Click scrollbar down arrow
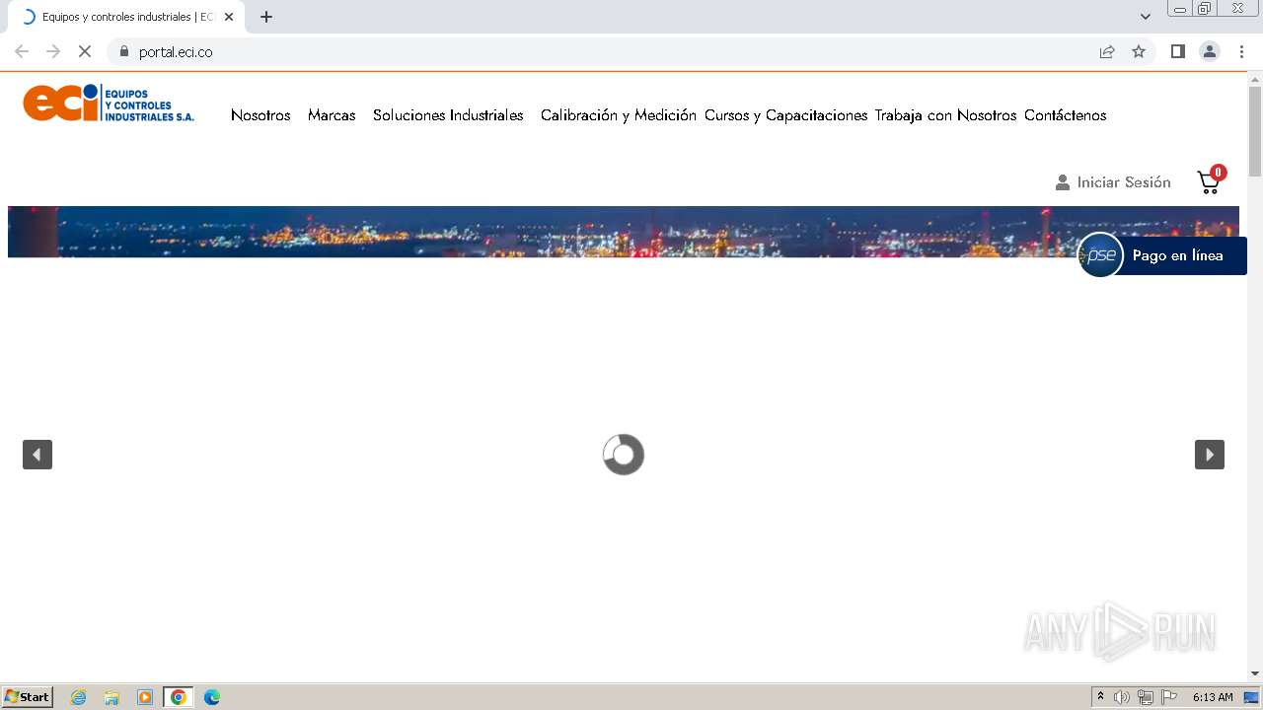The width and height of the screenshot is (1263, 710). click(x=1255, y=674)
